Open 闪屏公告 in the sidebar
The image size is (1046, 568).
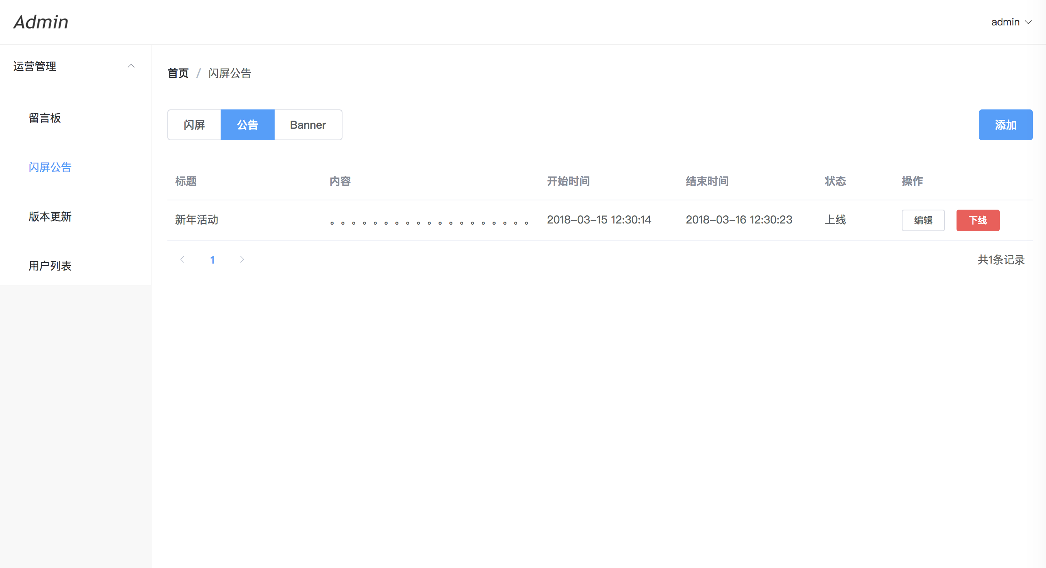50,167
